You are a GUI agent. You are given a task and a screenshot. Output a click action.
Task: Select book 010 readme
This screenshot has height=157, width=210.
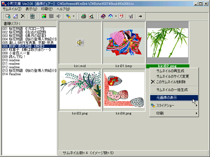point(29,60)
